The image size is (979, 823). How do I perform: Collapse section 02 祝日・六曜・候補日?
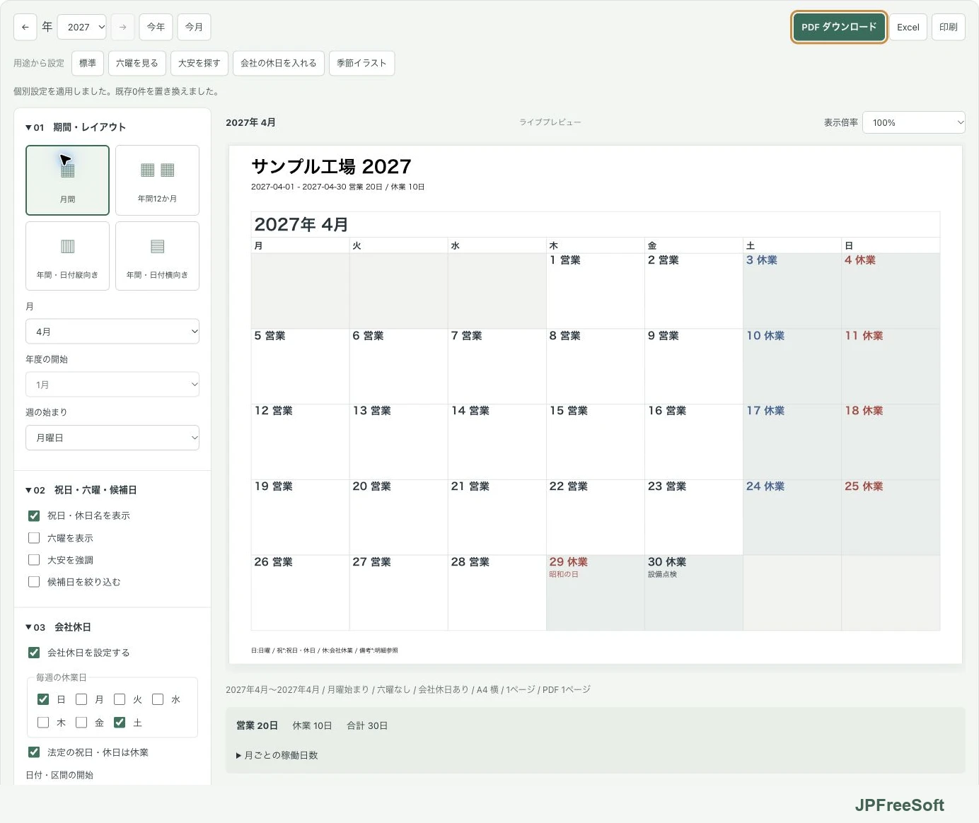[81, 490]
